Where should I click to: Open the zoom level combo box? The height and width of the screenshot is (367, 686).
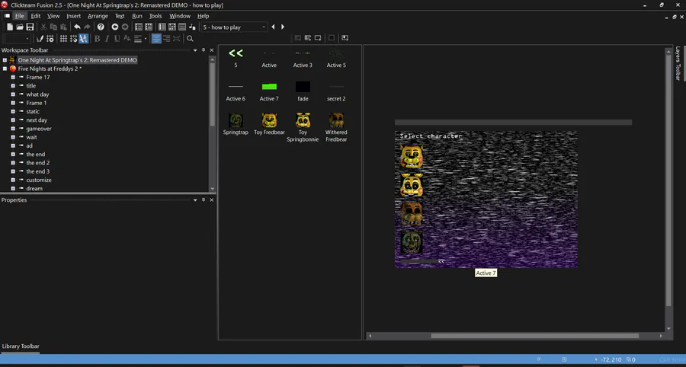coord(17,38)
